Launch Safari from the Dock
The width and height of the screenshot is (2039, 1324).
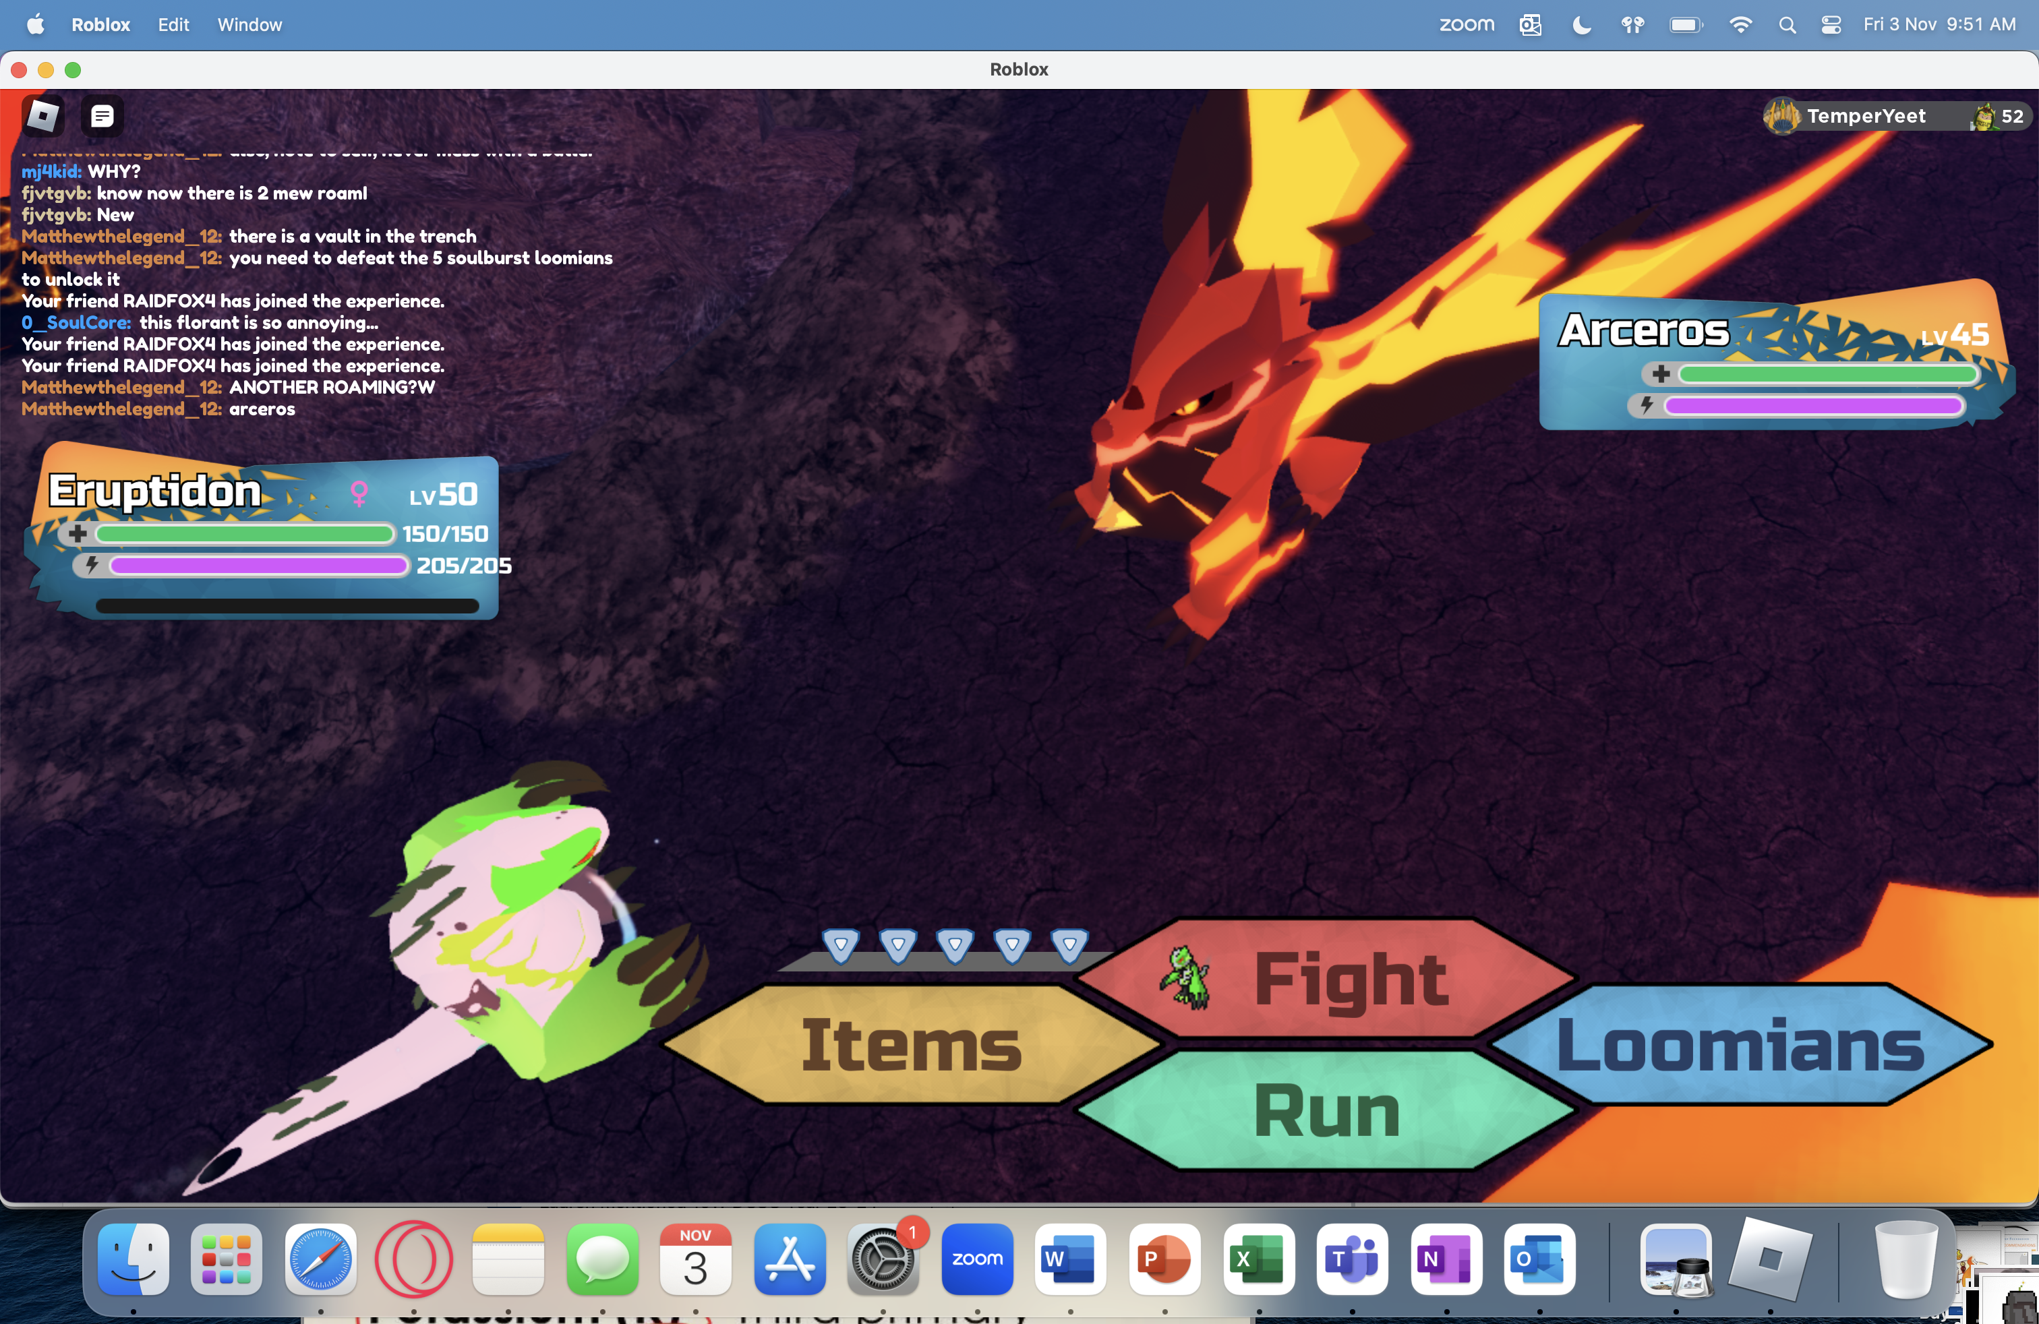pyautogui.click(x=320, y=1258)
